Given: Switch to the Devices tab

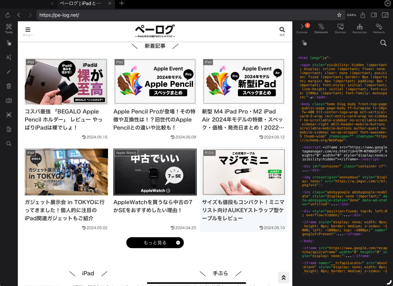Looking at the screenshot, I should point(340,29).
